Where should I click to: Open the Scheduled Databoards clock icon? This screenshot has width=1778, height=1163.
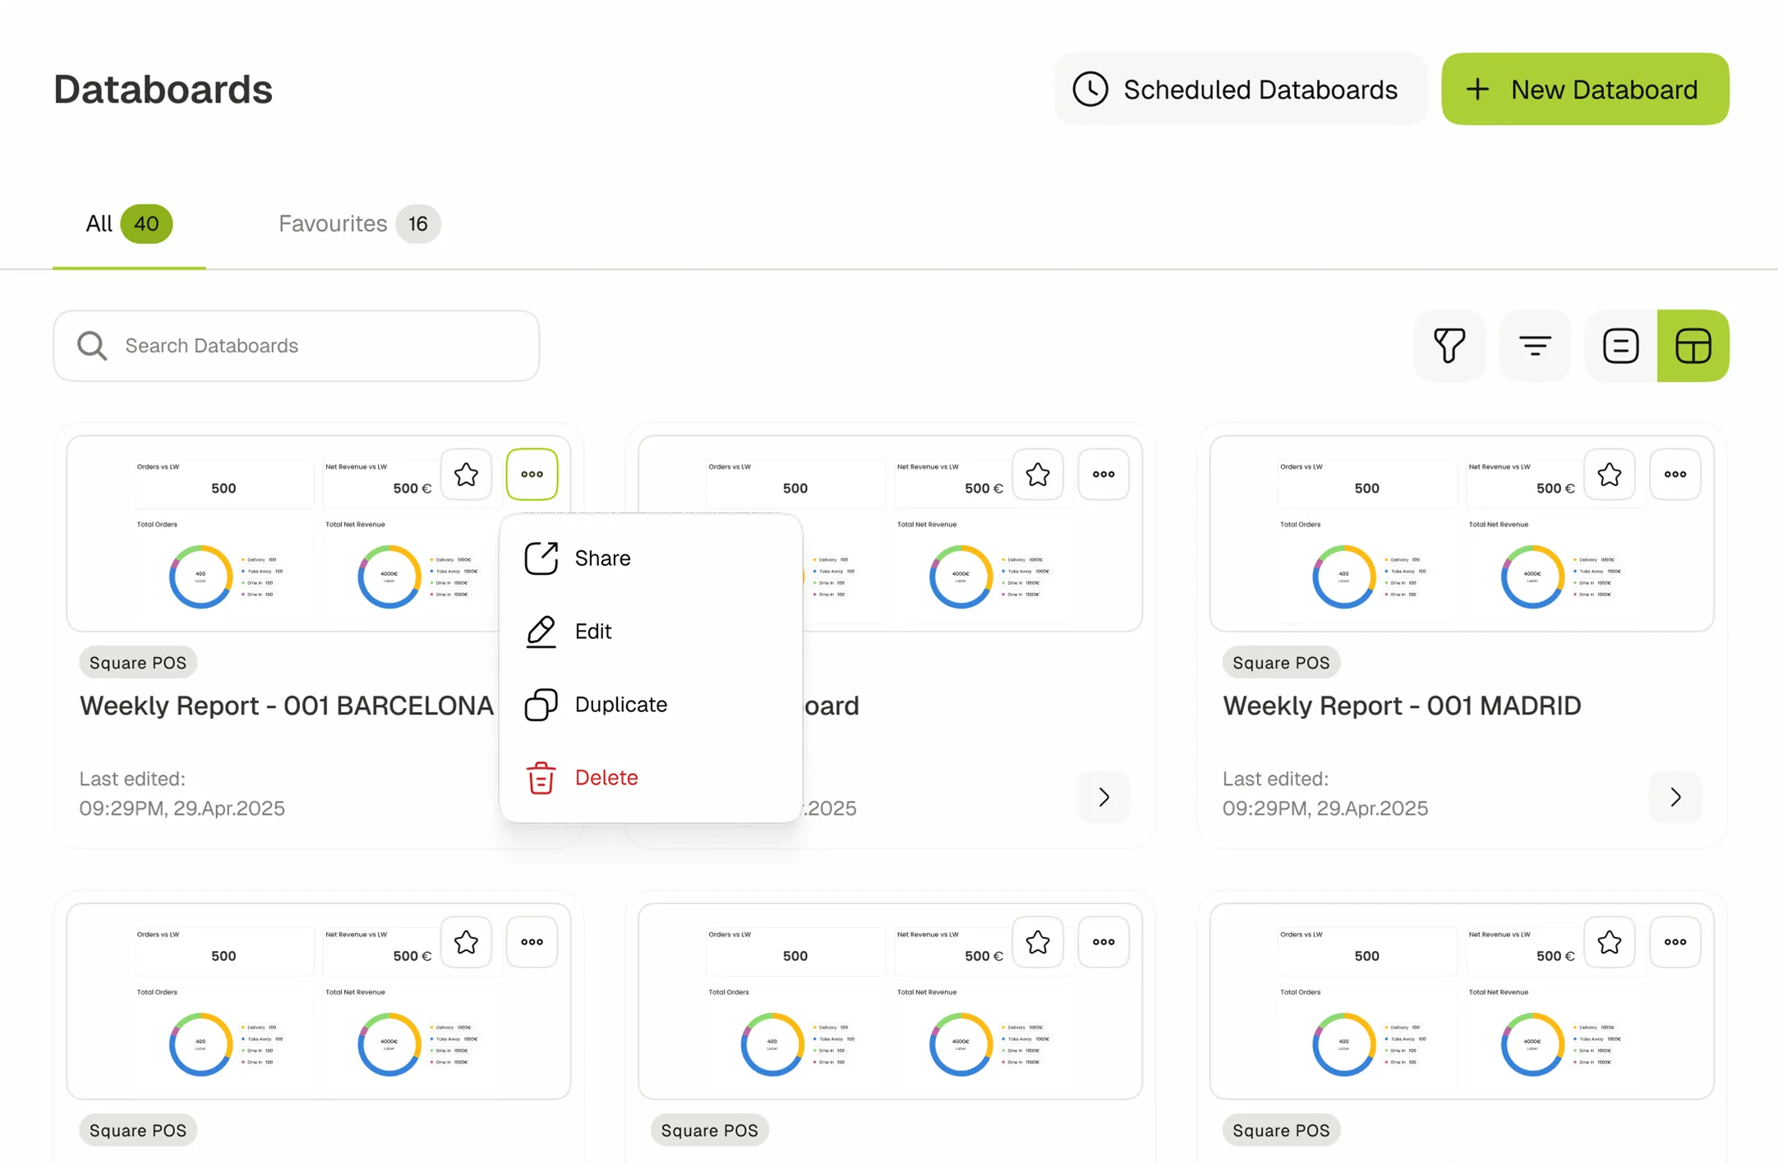tap(1090, 89)
